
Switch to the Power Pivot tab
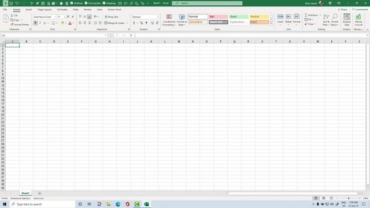[114, 9]
